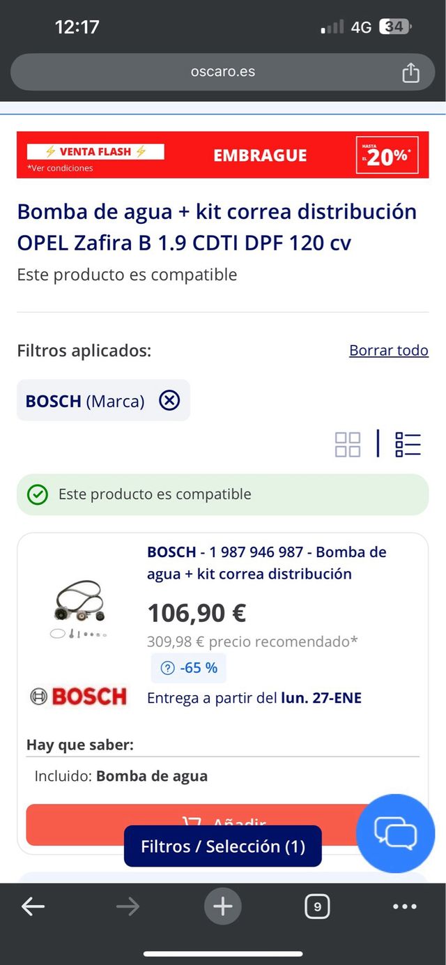The width and height of the screenshot is (446, 965).
Task: Open the discount info tooltip next to -65%
Action: (x=167, y=668)
